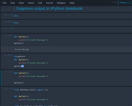Click the 'myfunc()' call in cell In [4]
132x106 pixels.
coord(19,43)
